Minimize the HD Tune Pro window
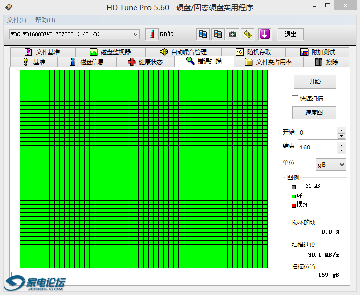 315,6
